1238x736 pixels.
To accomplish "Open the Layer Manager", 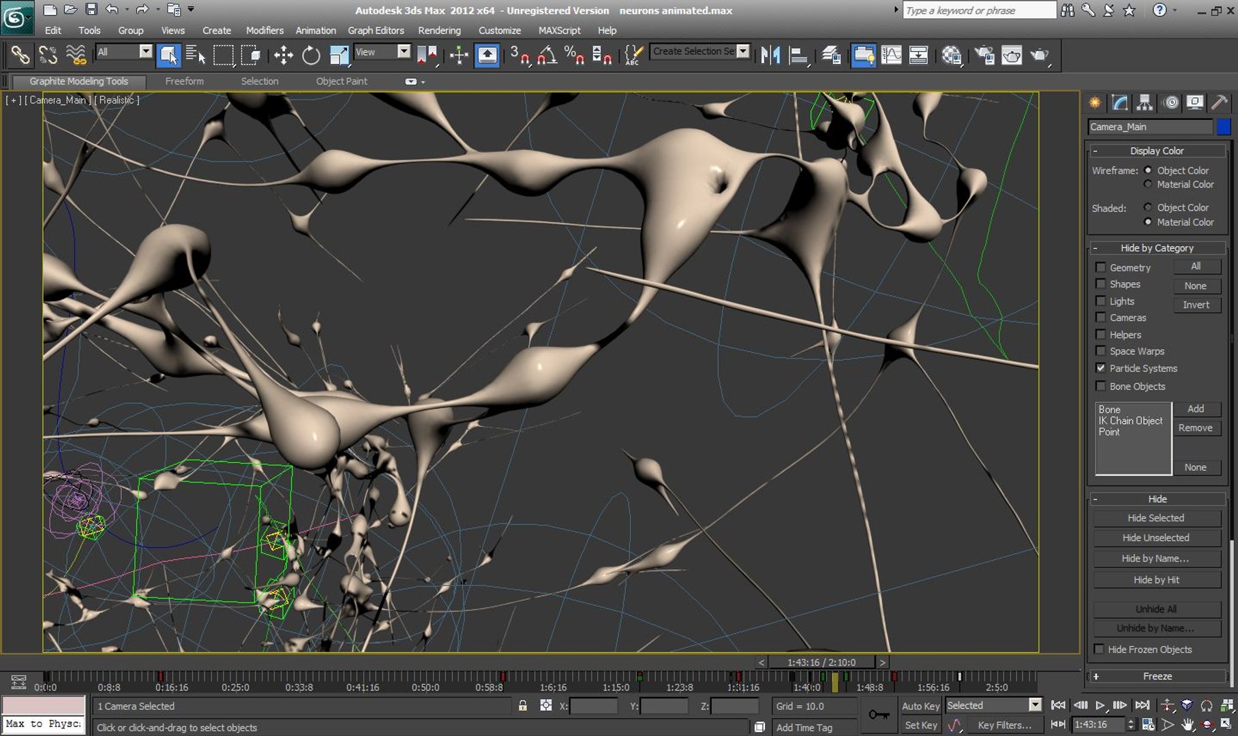I will click(x=831, y=55).
